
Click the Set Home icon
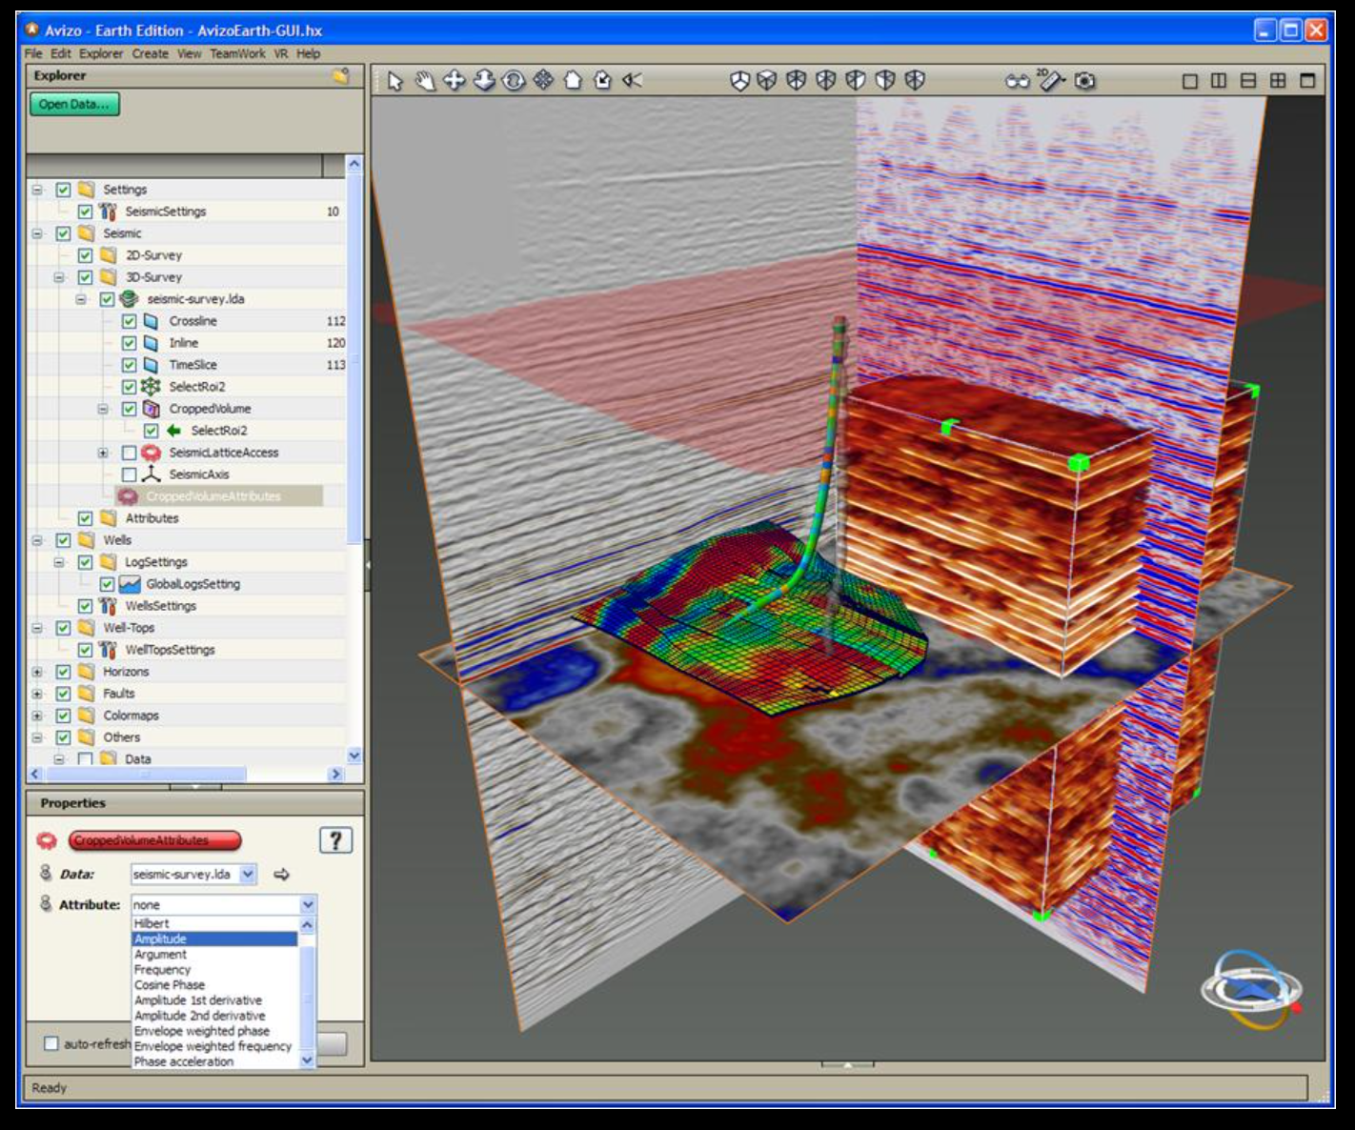click(x=602, y=81)
